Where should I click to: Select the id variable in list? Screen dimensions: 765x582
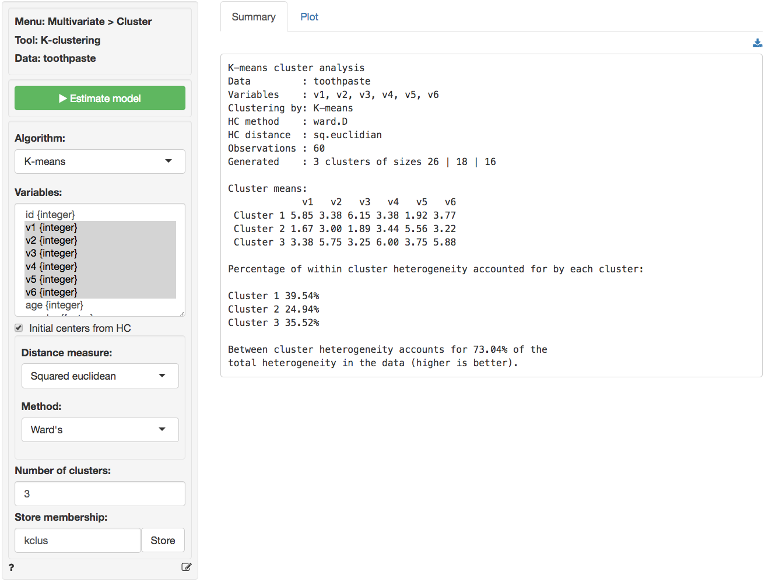[50, 215]
